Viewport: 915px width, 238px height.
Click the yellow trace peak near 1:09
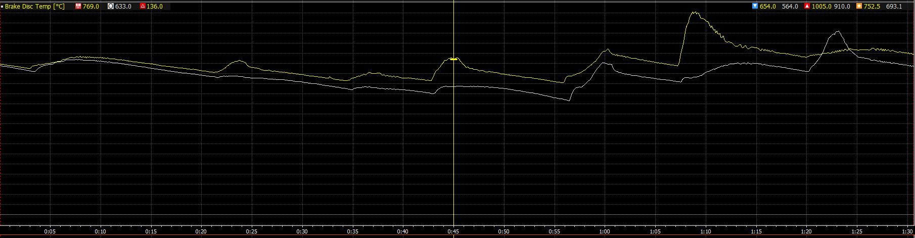click(x=695, y=13)
